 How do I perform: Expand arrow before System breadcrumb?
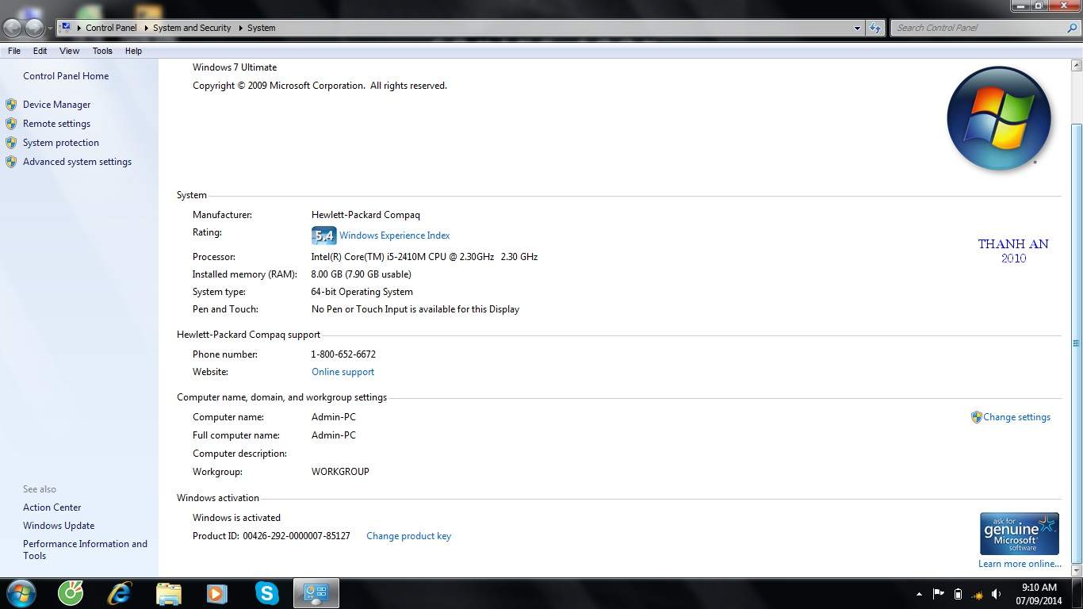click(241, 28)
